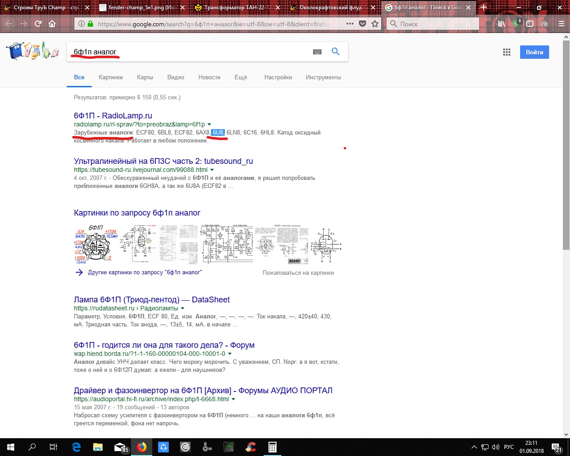Open the 6Ф1П - RadioLamp.ru result
This screenshot has width=570, height=456.
pos(113,116)
